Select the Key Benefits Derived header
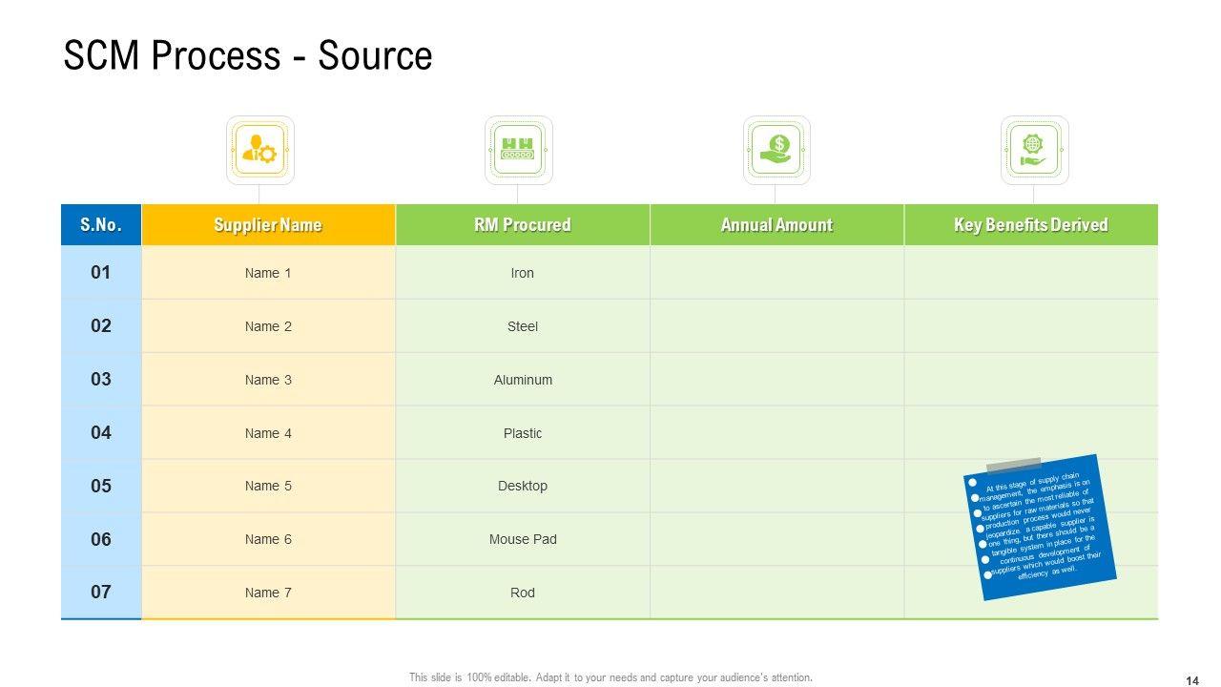1221x687 pixels. pyautogui.click(x=1031, y=225)
